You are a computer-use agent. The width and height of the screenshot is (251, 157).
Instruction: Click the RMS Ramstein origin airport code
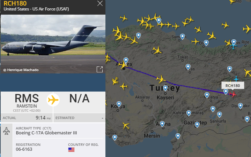(x=27, y=99)
